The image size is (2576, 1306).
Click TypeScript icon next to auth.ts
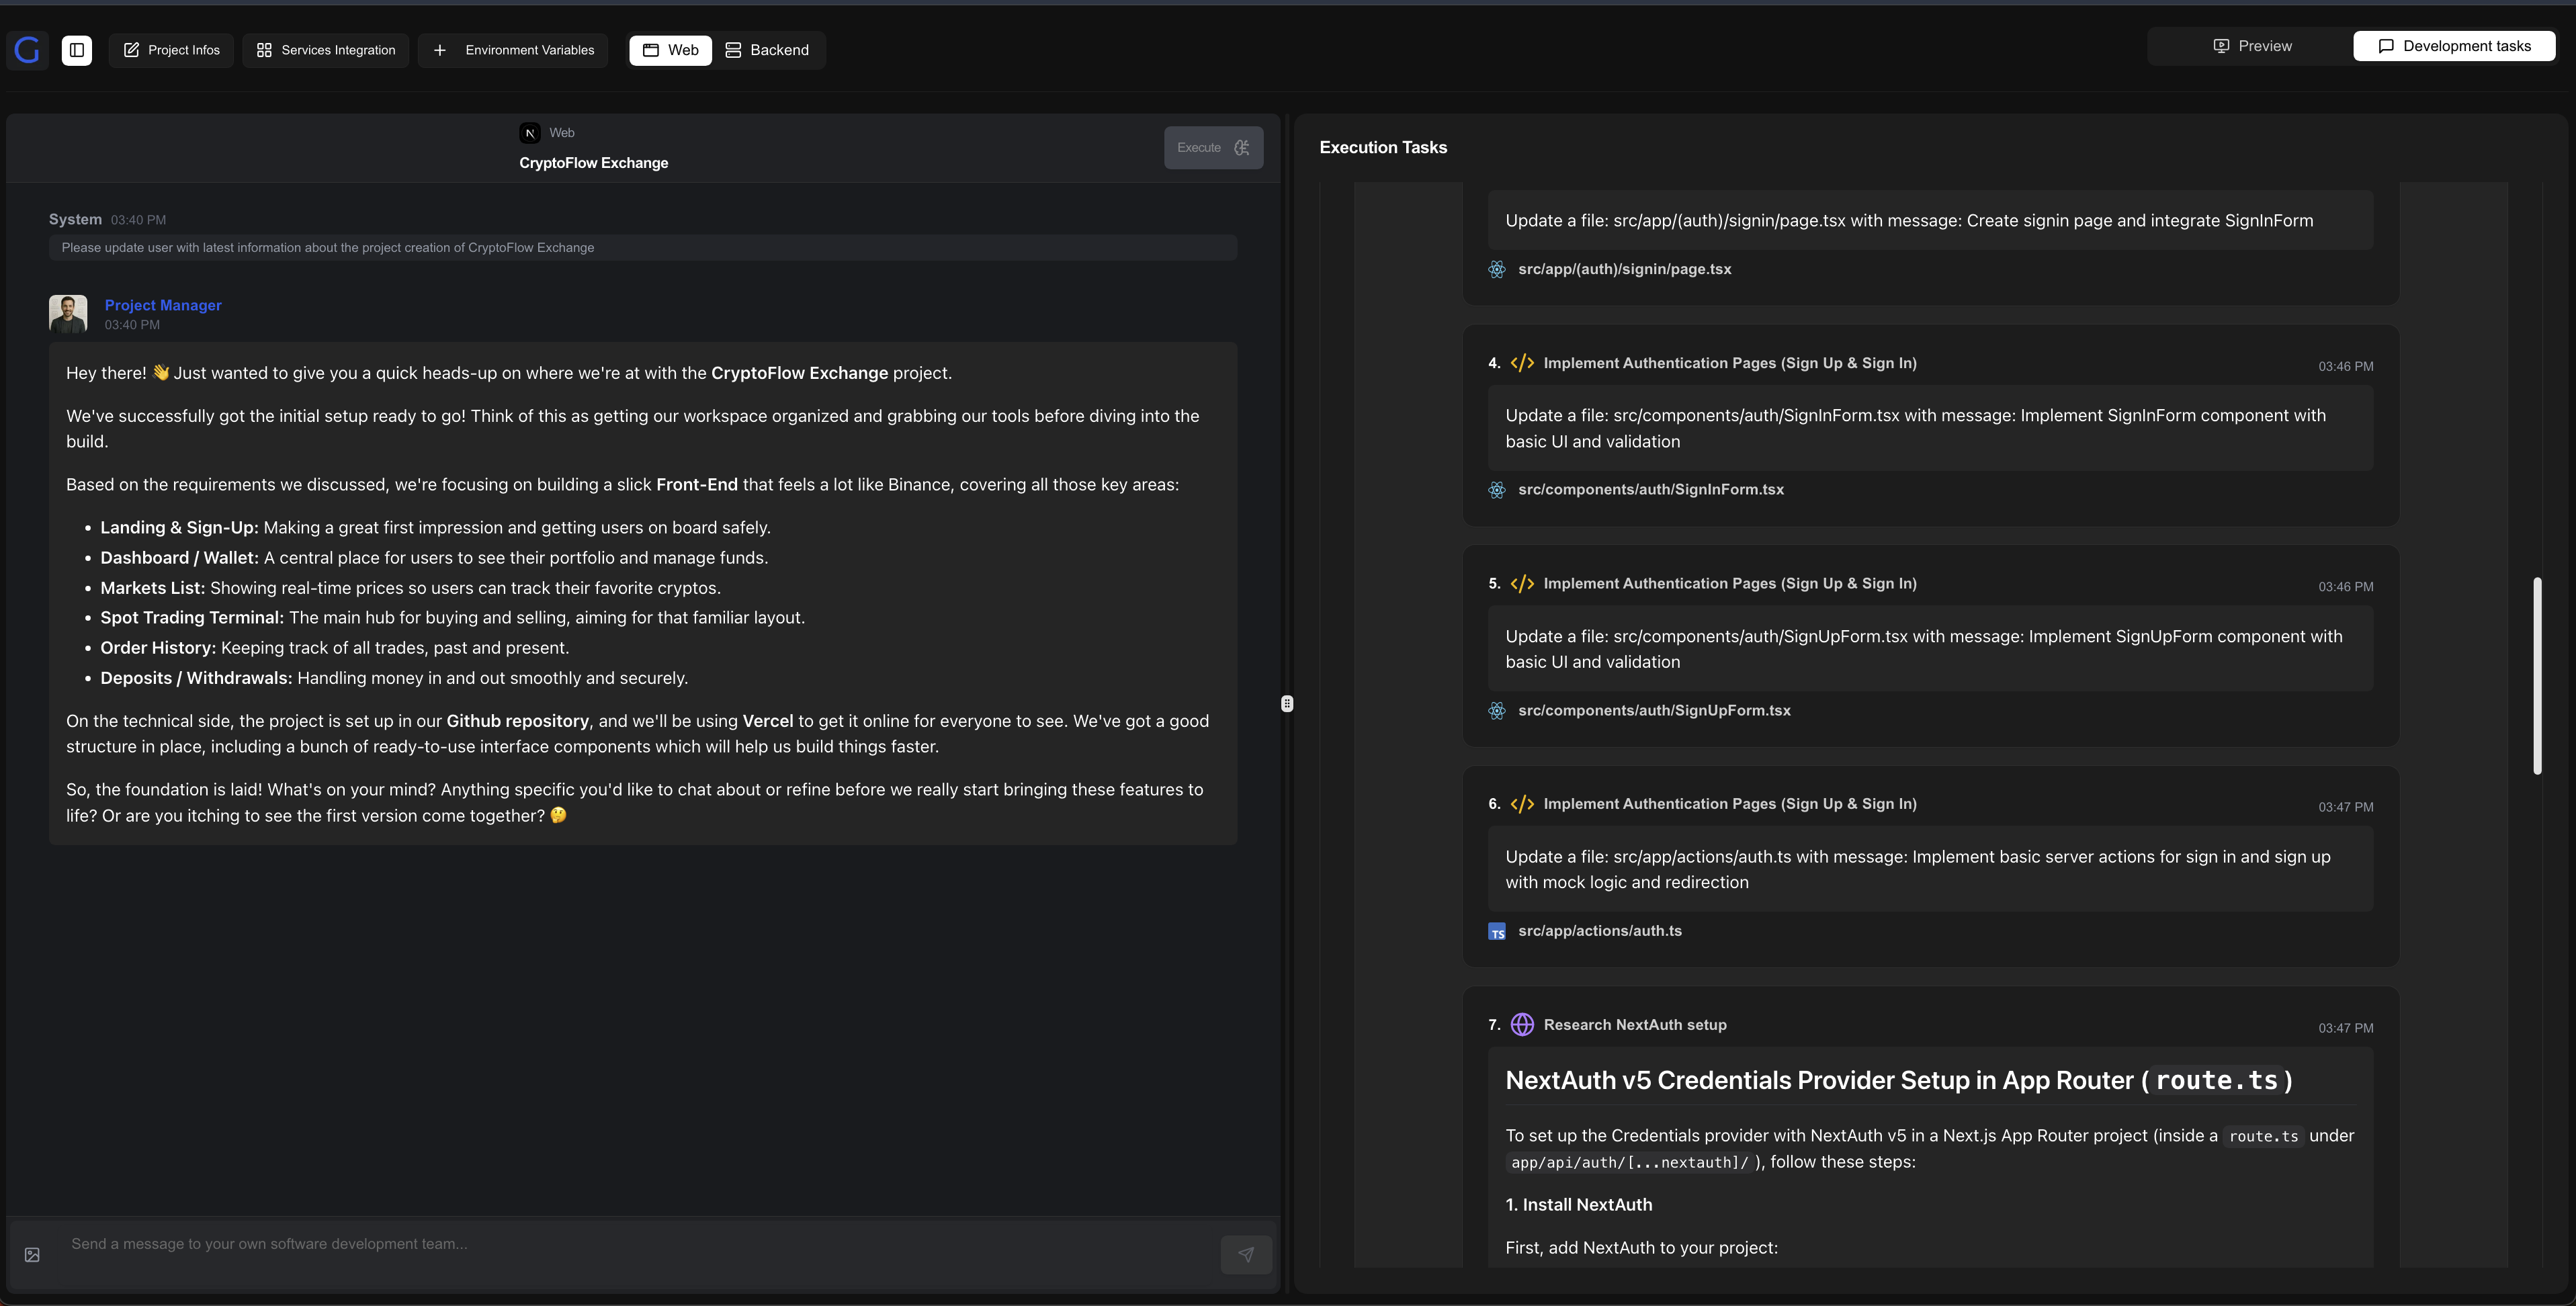[x=1497, y=932]
